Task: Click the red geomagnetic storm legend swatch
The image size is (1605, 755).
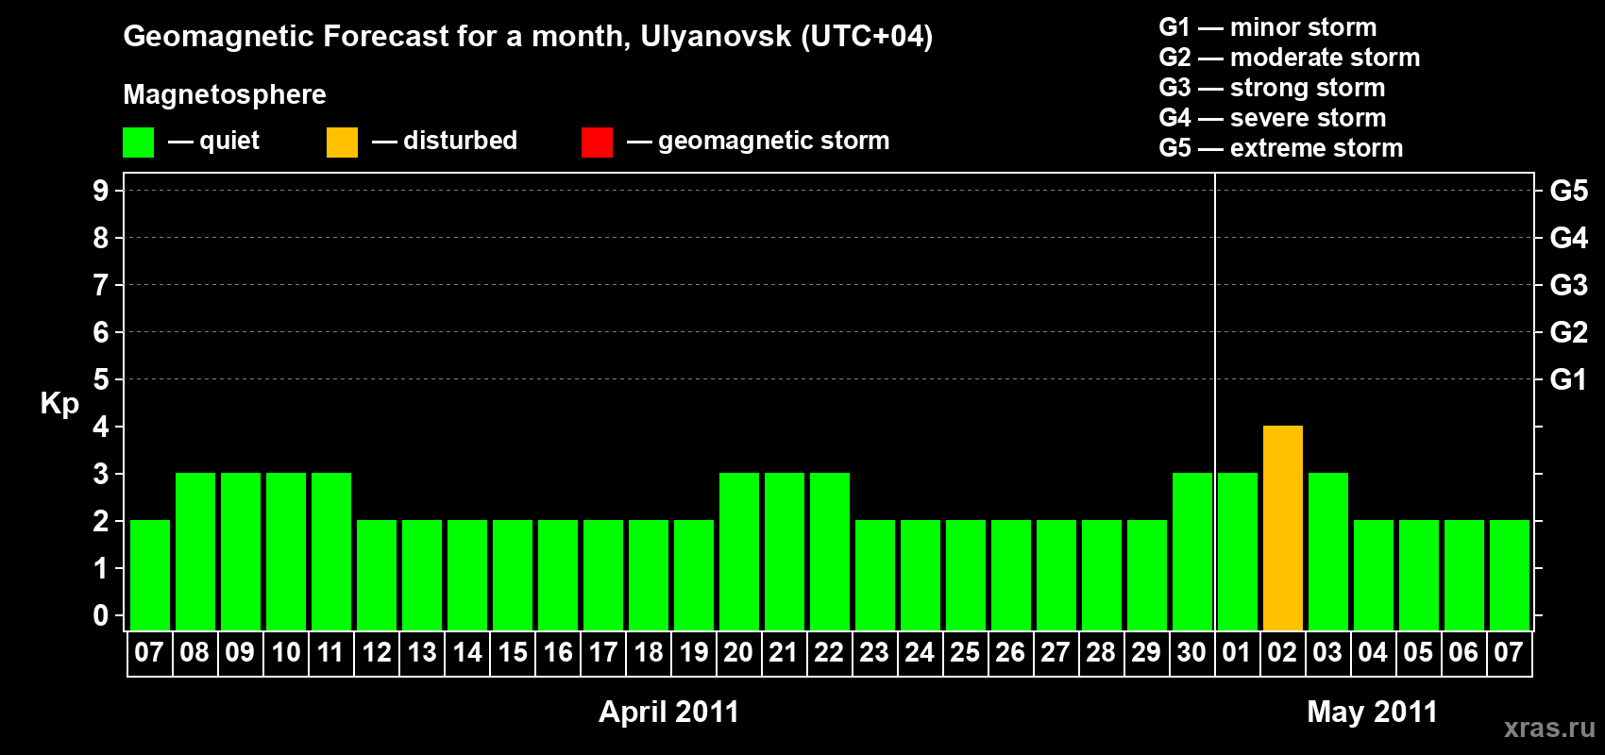Action: pyautogui.click(x=597, y=143)
